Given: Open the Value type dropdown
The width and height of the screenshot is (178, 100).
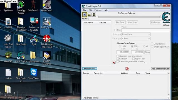Looking at the screenshot, I should click(x=136, y=39).
